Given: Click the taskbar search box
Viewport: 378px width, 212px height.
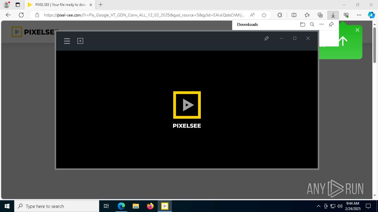Looking at the screenshot, I should [57, 206].
